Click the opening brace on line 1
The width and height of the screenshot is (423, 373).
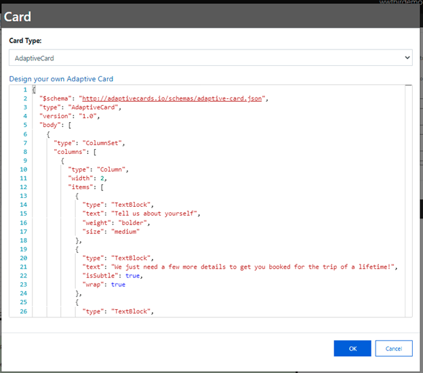34,90
